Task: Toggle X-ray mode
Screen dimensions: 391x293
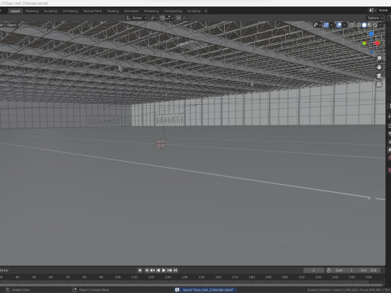Action: pos(352,25)
